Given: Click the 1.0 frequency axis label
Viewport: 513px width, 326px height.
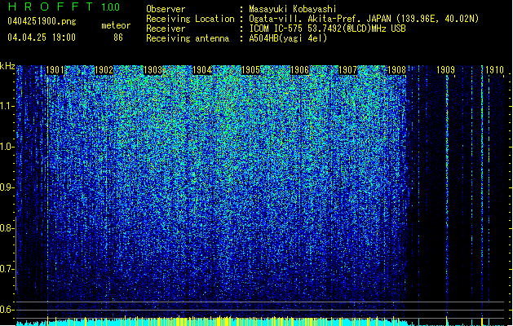Looking at the screenshot, I should click(x=7, y=147).
